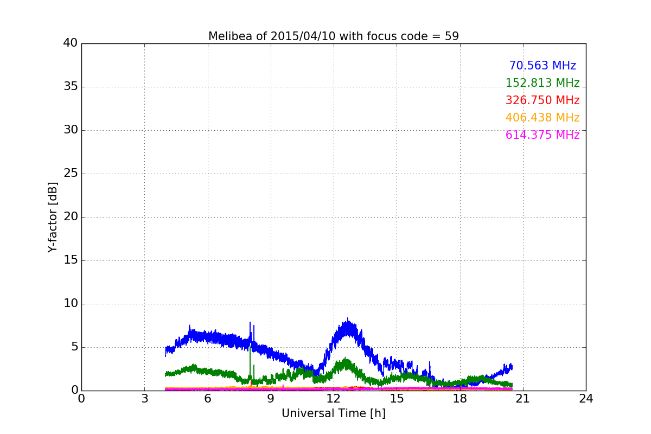Screen dimensions: 651x434
Task: Click the y-axis tick label 20
Action: (71, 217)
